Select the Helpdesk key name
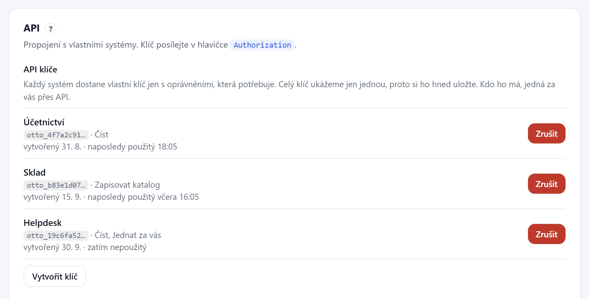This screenshot has height=299, width=589. pyautogui.click(x=43, y=223)
